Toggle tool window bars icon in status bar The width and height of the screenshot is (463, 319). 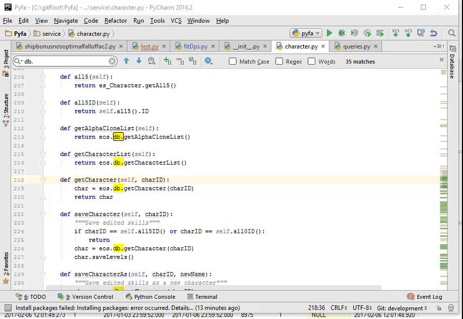point(8,308)
